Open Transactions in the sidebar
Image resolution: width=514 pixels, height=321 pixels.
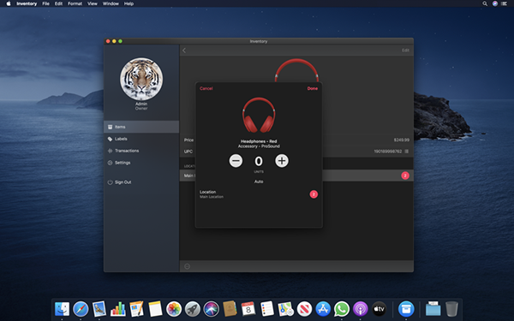click(x=141, y=151)
